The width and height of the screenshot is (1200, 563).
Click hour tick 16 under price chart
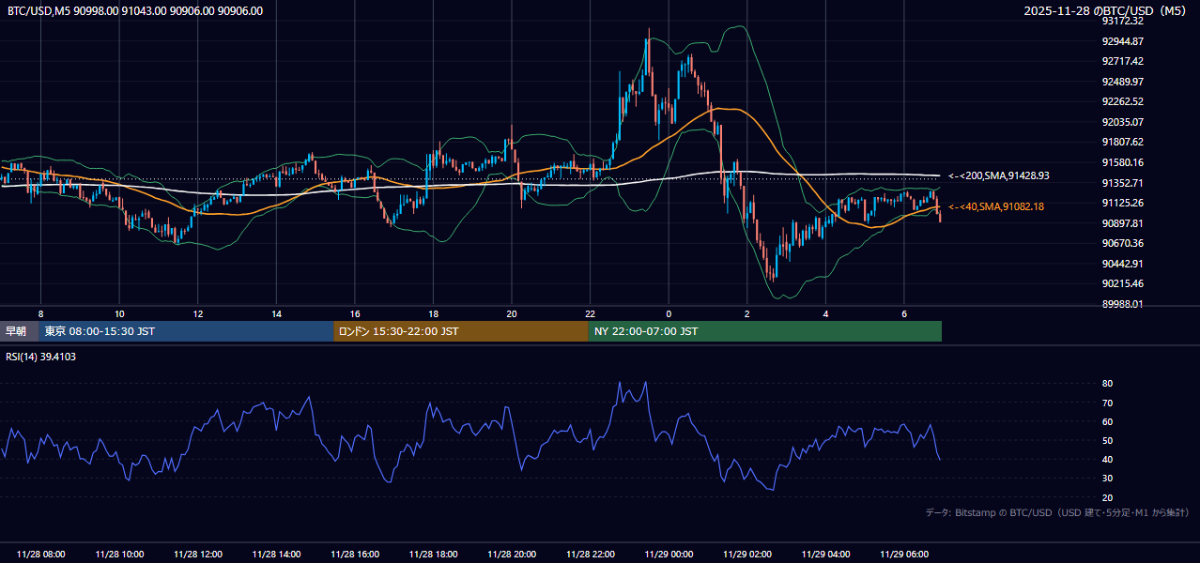coord(355,313)
